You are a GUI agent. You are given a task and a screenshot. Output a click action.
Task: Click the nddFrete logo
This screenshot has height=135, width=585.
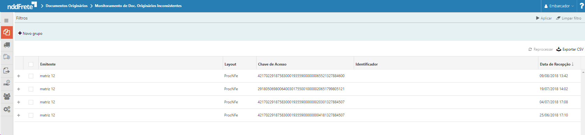[22, 5]
